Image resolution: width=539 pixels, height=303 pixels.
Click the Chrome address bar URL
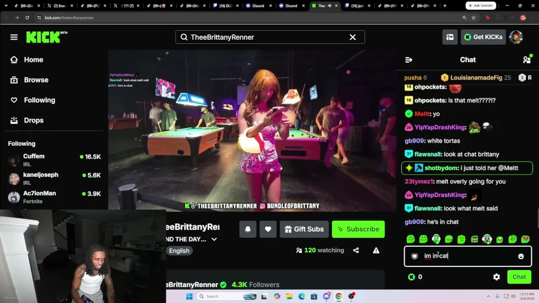click(69, 18)
